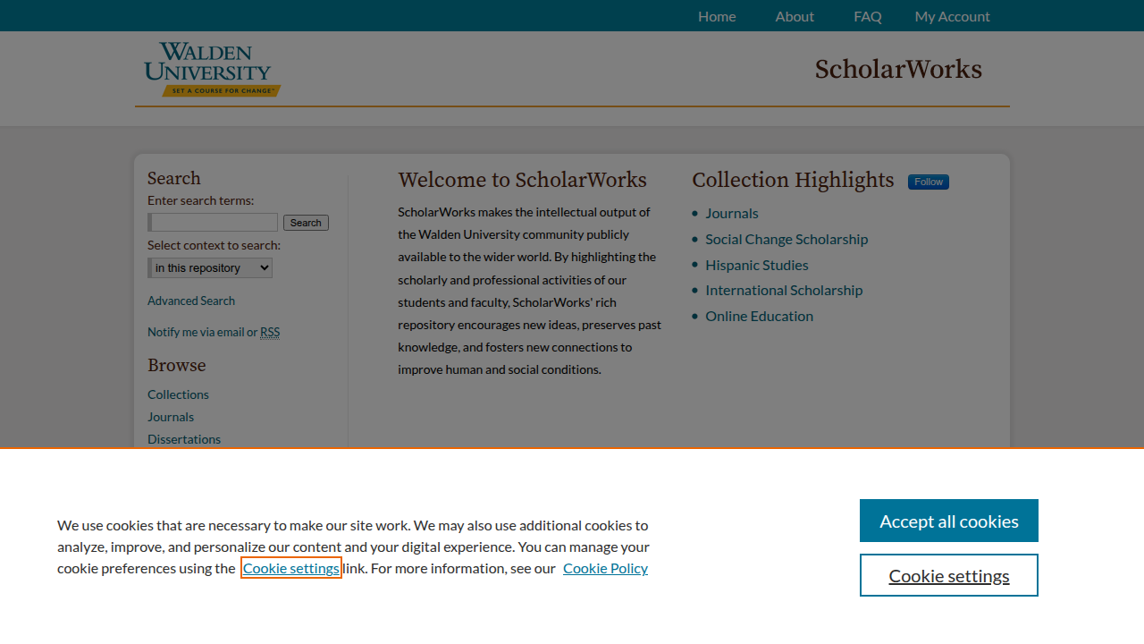
Task: Open the International Scholarship collection
Action: [784, 290]
